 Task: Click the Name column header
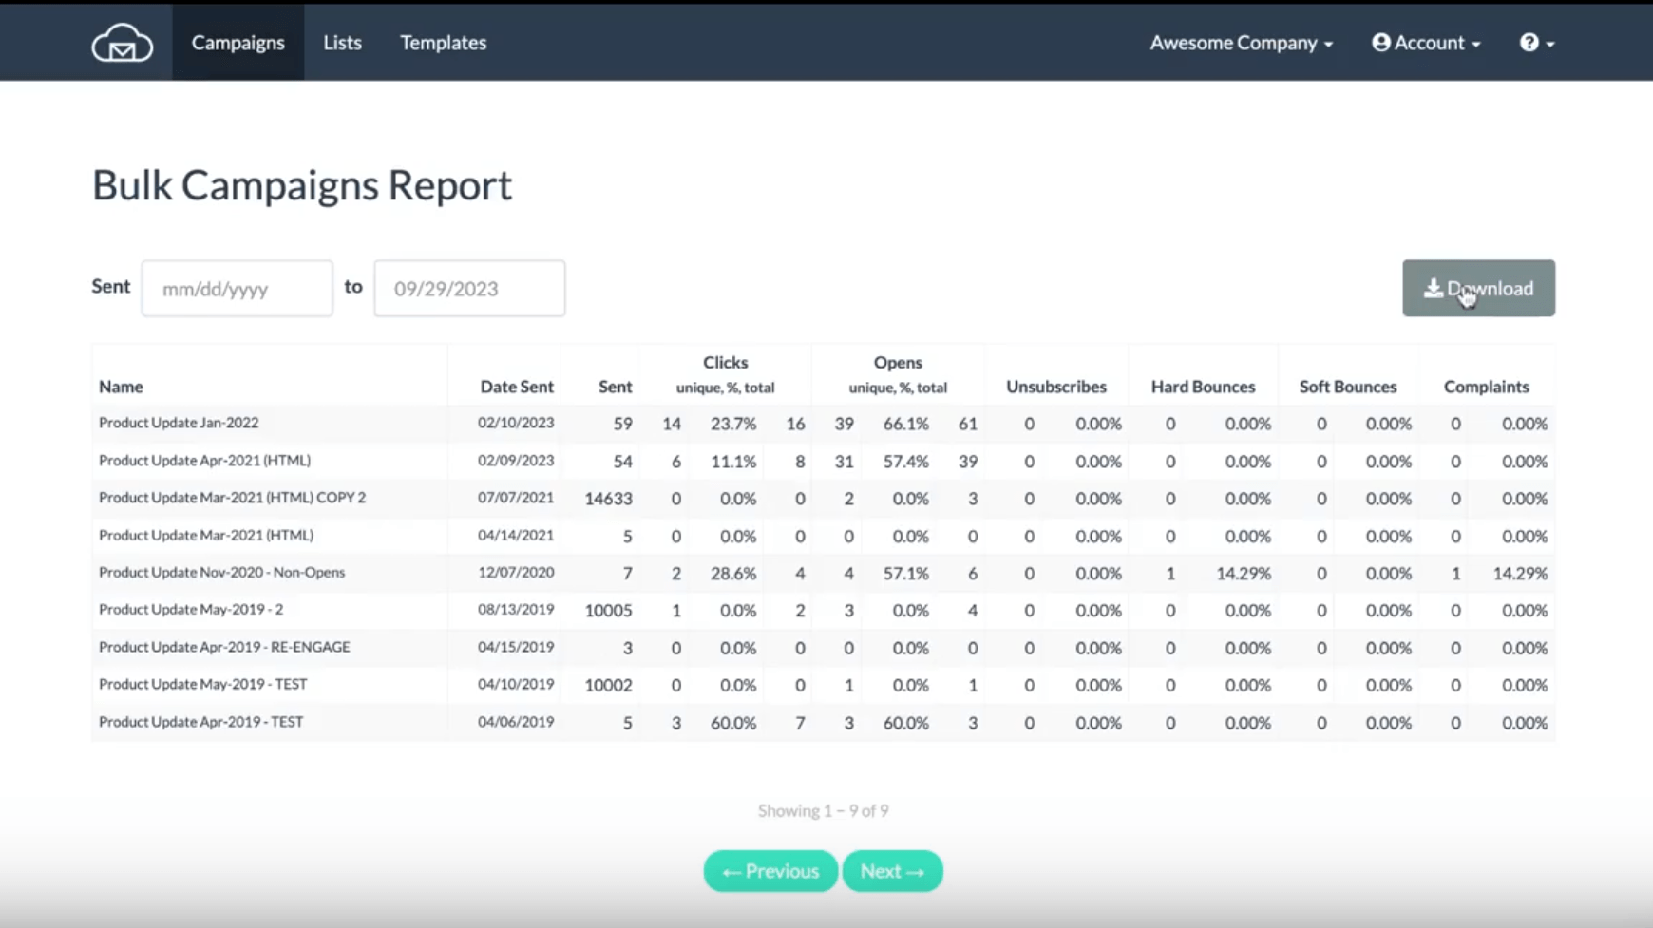(121, 387)
